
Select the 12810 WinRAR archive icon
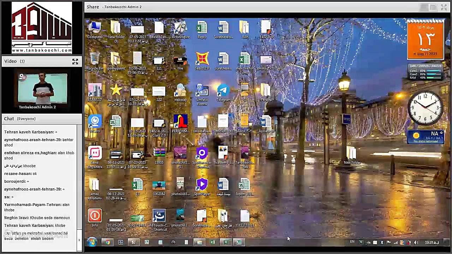point(159,156)
